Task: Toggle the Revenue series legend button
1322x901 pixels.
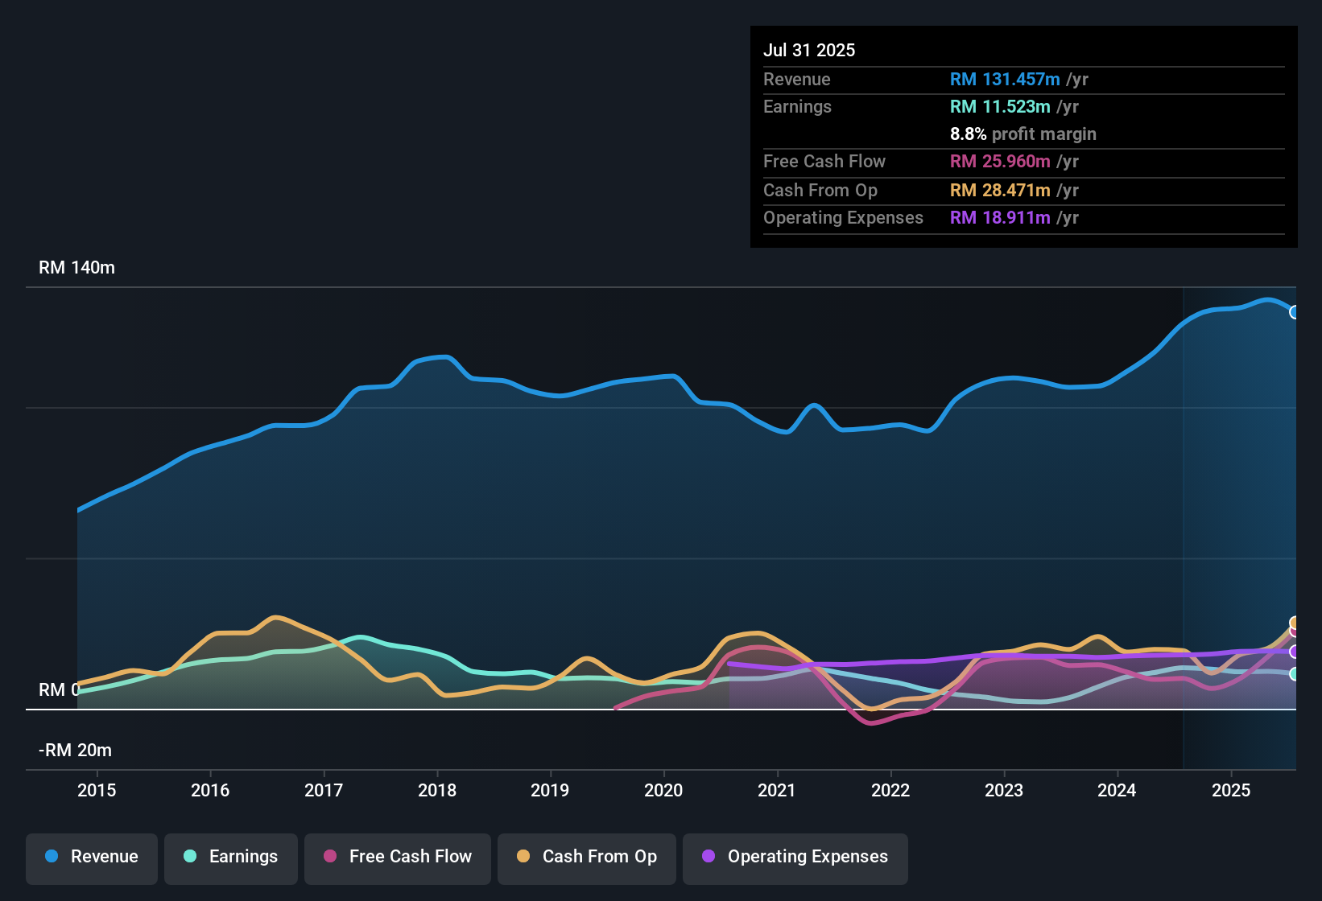Action: tap(92, 858)
